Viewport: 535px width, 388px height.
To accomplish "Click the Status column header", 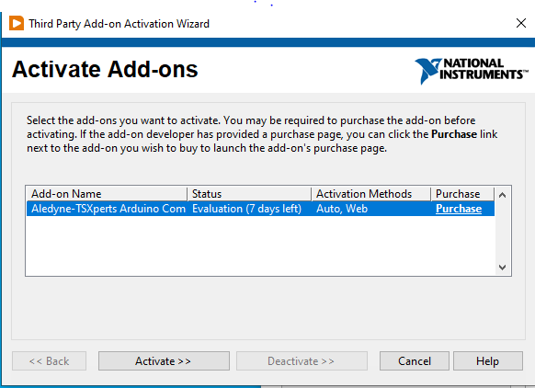I will [x=249, y=194].
